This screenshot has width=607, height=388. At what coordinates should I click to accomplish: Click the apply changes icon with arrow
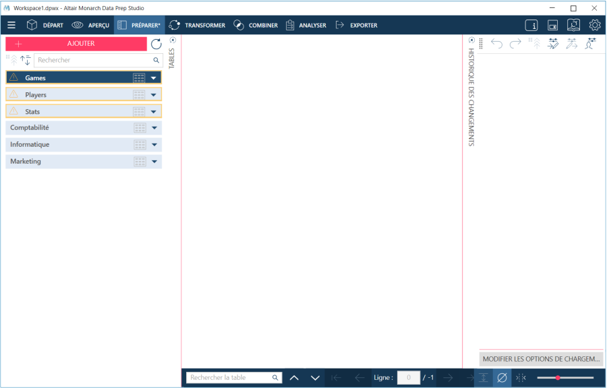(x=571, y=43)
